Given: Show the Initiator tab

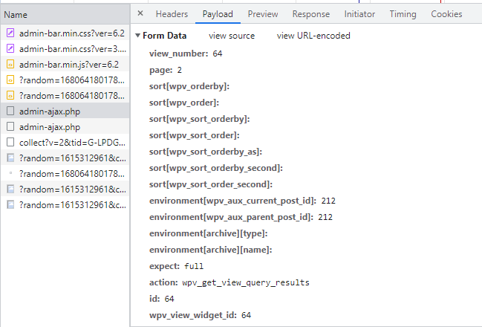Looking at the screenshot, I should click(359, 14).
